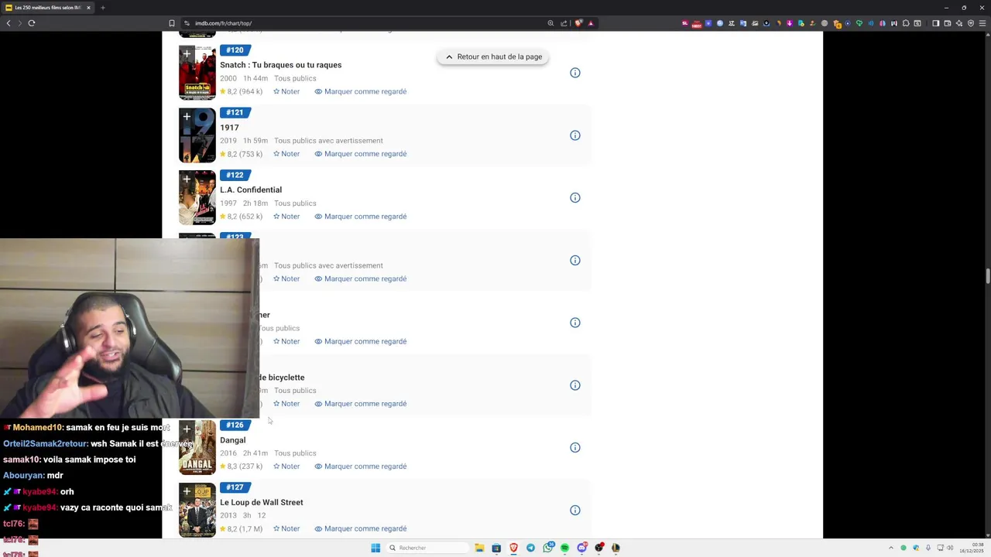Open Brave Shields lion icon
The width and height of the screenshot is (991, 557).
tap(578, 23)
